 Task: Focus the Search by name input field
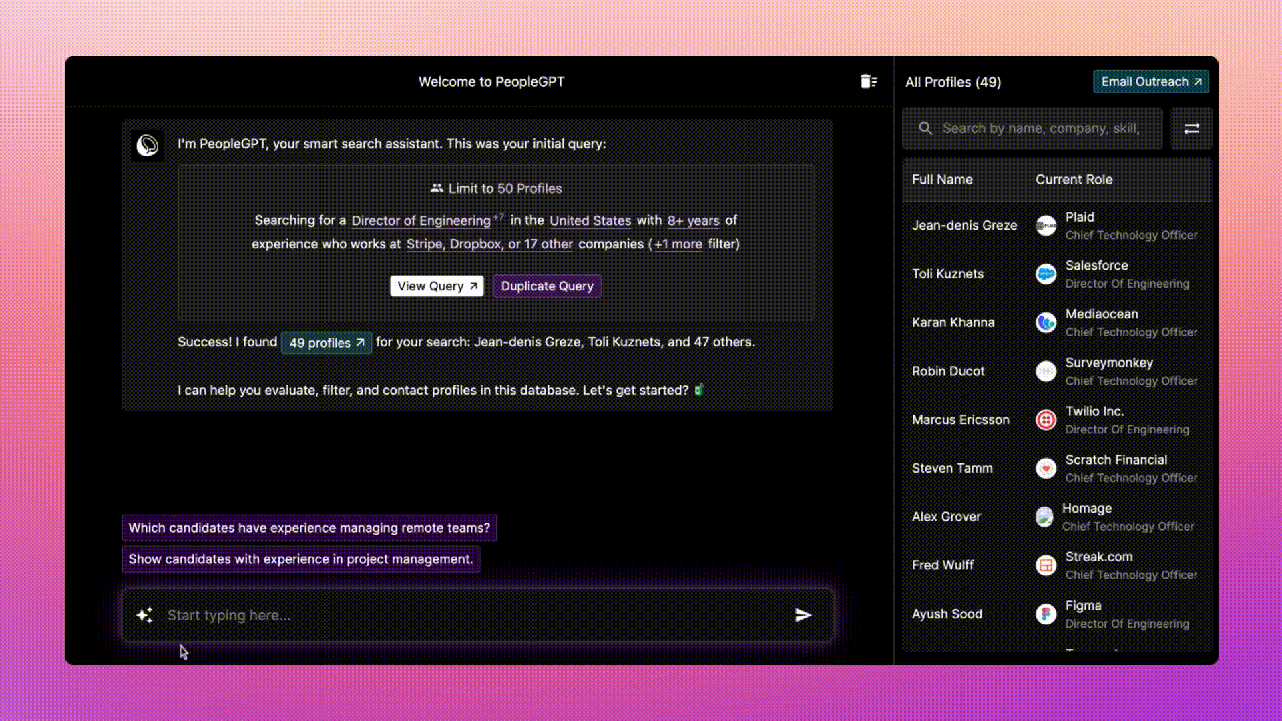point(1040,128)
